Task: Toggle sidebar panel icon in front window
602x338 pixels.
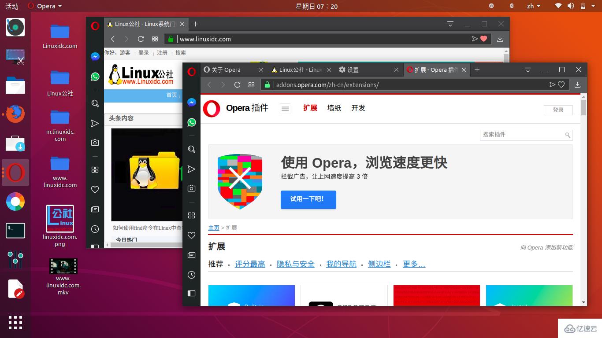Action: click(191, 293)
